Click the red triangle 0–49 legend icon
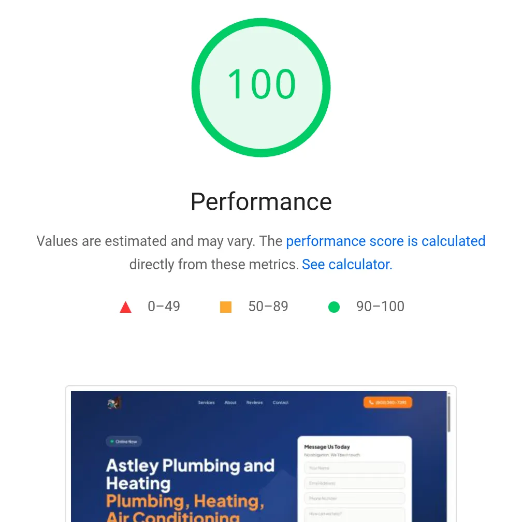Screen dimensions: 522x522 pyautogui.click(x=125, y=307)
